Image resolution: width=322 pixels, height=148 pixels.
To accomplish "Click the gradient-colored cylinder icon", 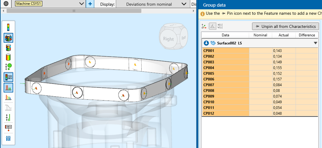I will [x=8, y=57].
